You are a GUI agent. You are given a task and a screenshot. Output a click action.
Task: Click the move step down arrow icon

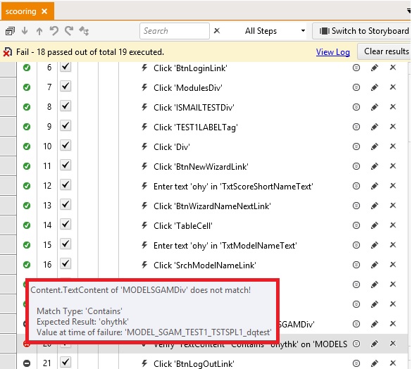tap(25, 31)
